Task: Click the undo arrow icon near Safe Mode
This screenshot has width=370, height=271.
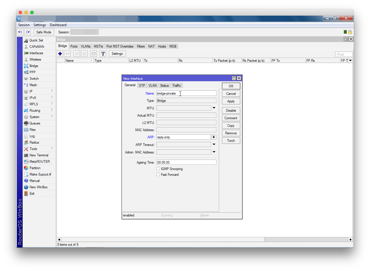Action: coord(20,32)
